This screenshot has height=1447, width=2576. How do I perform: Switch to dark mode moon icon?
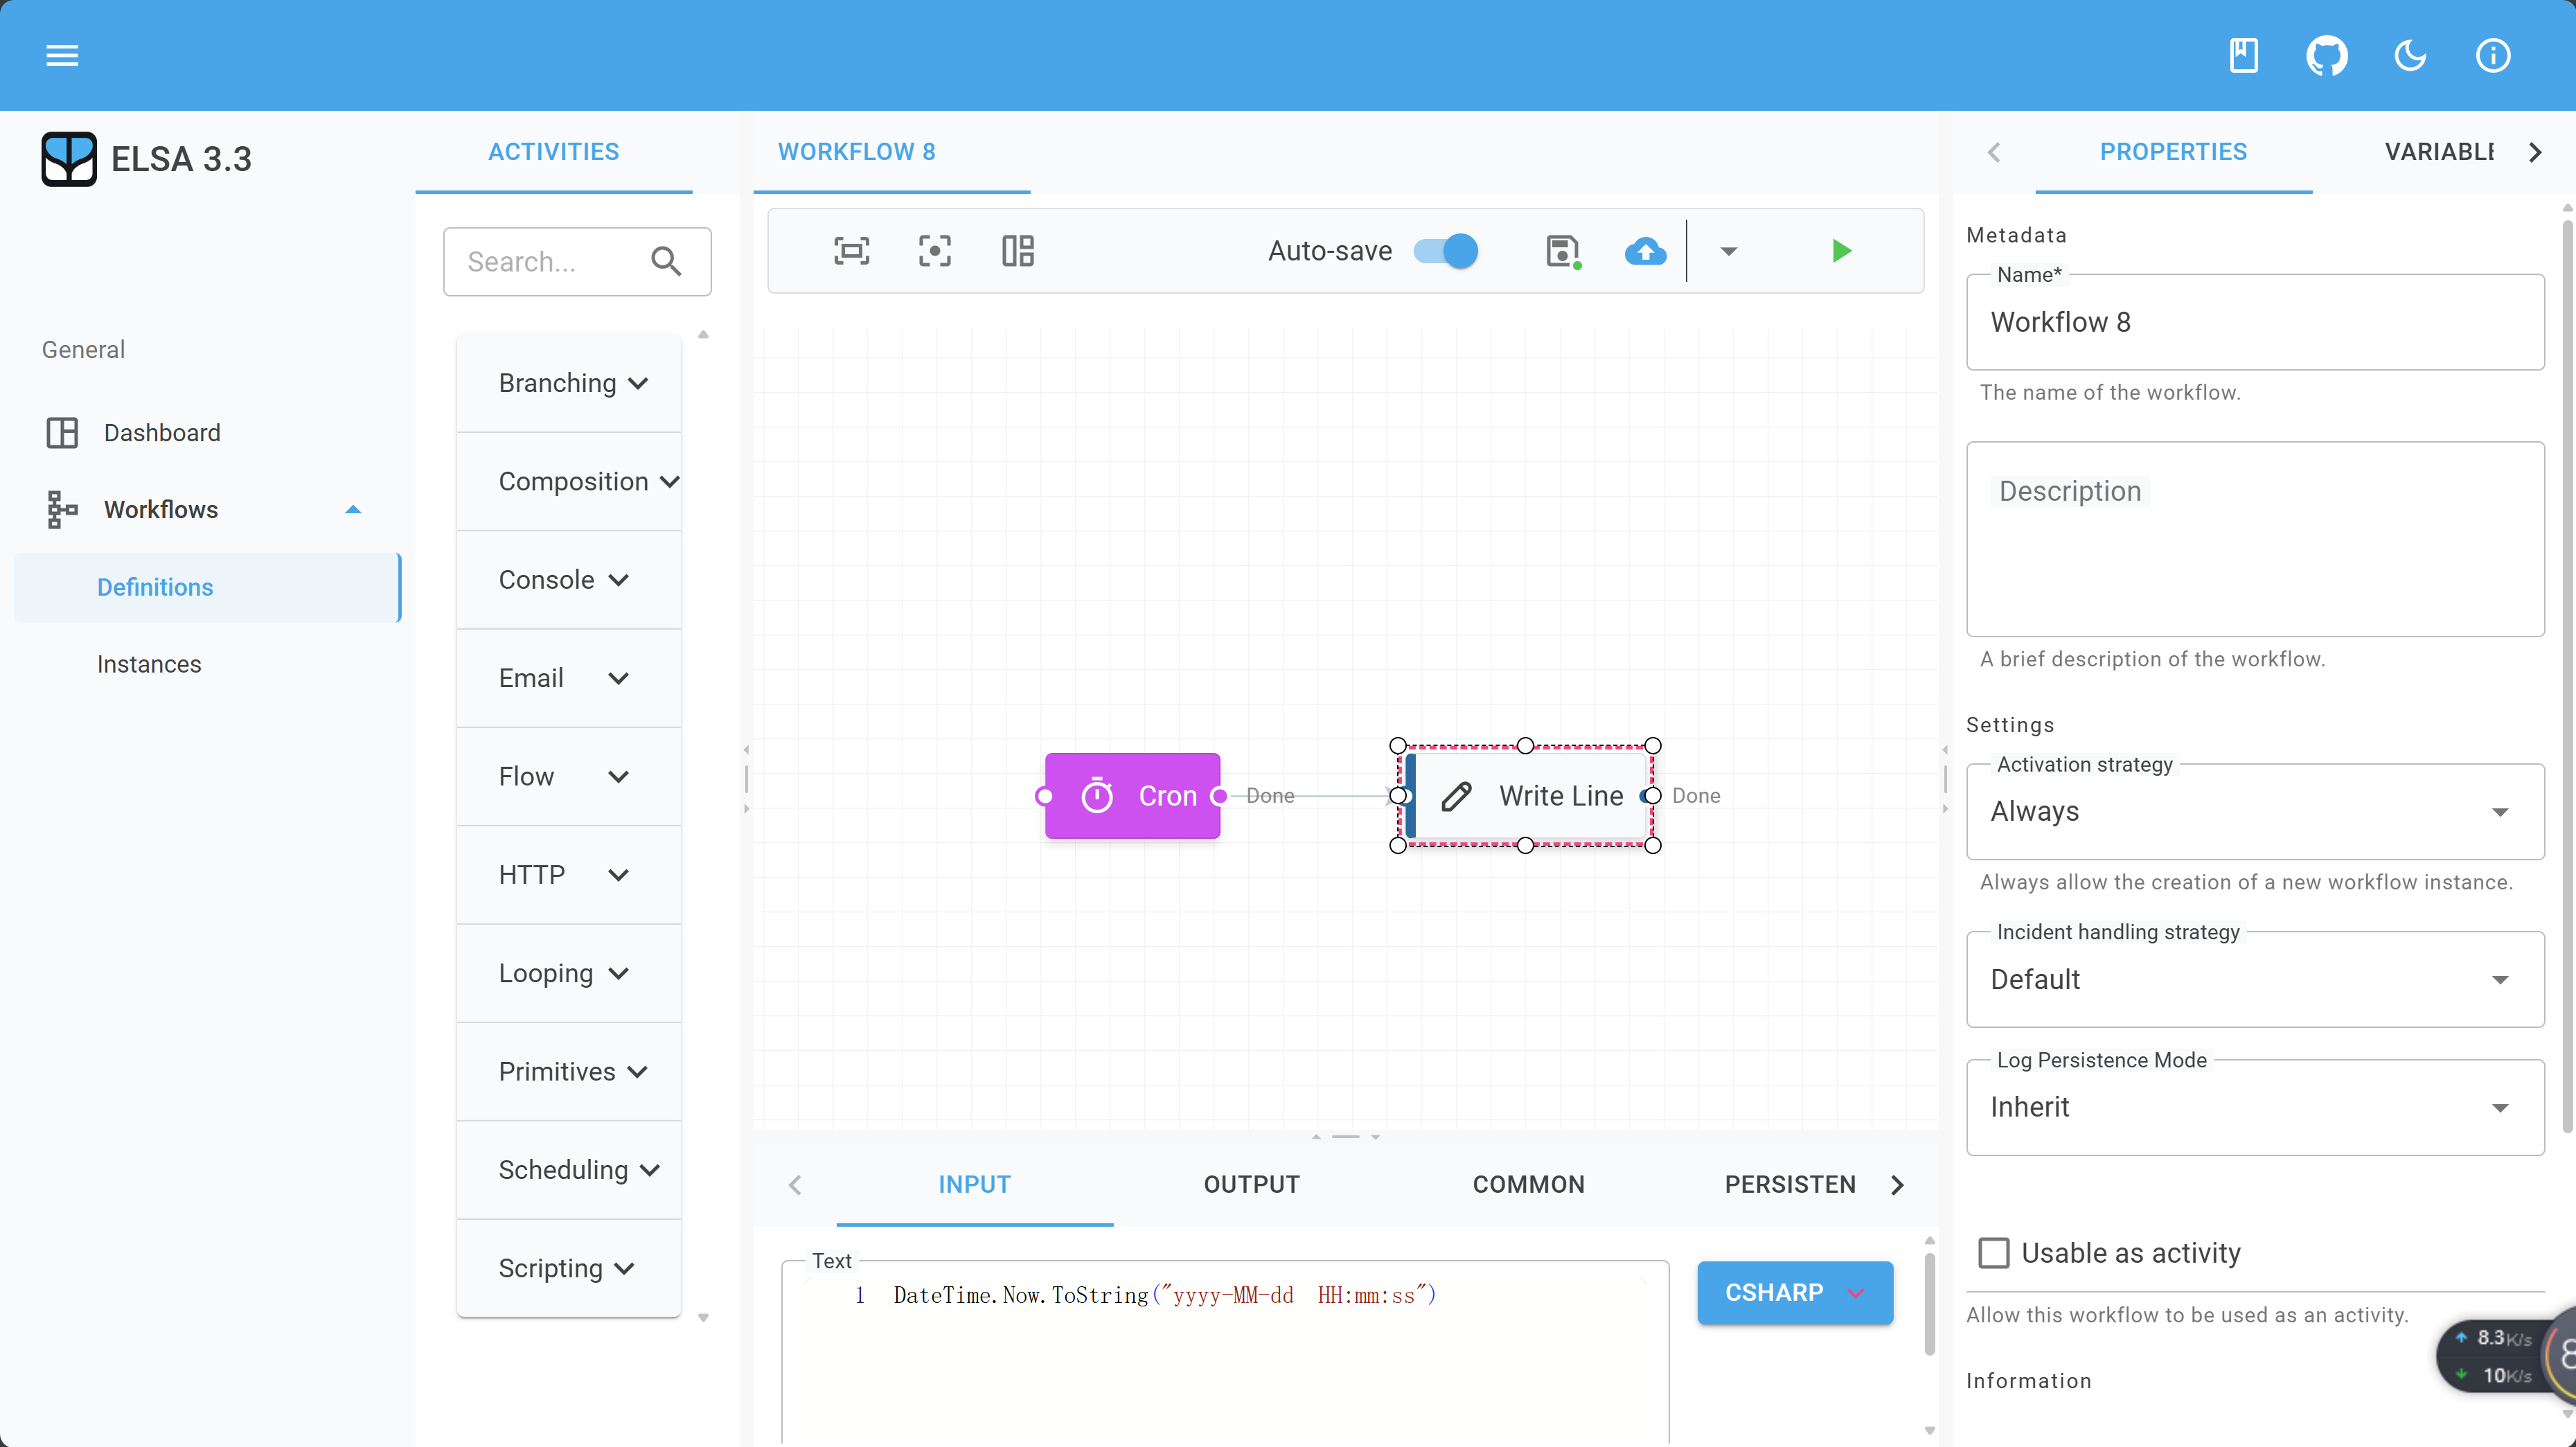(x=2409, y=55)
